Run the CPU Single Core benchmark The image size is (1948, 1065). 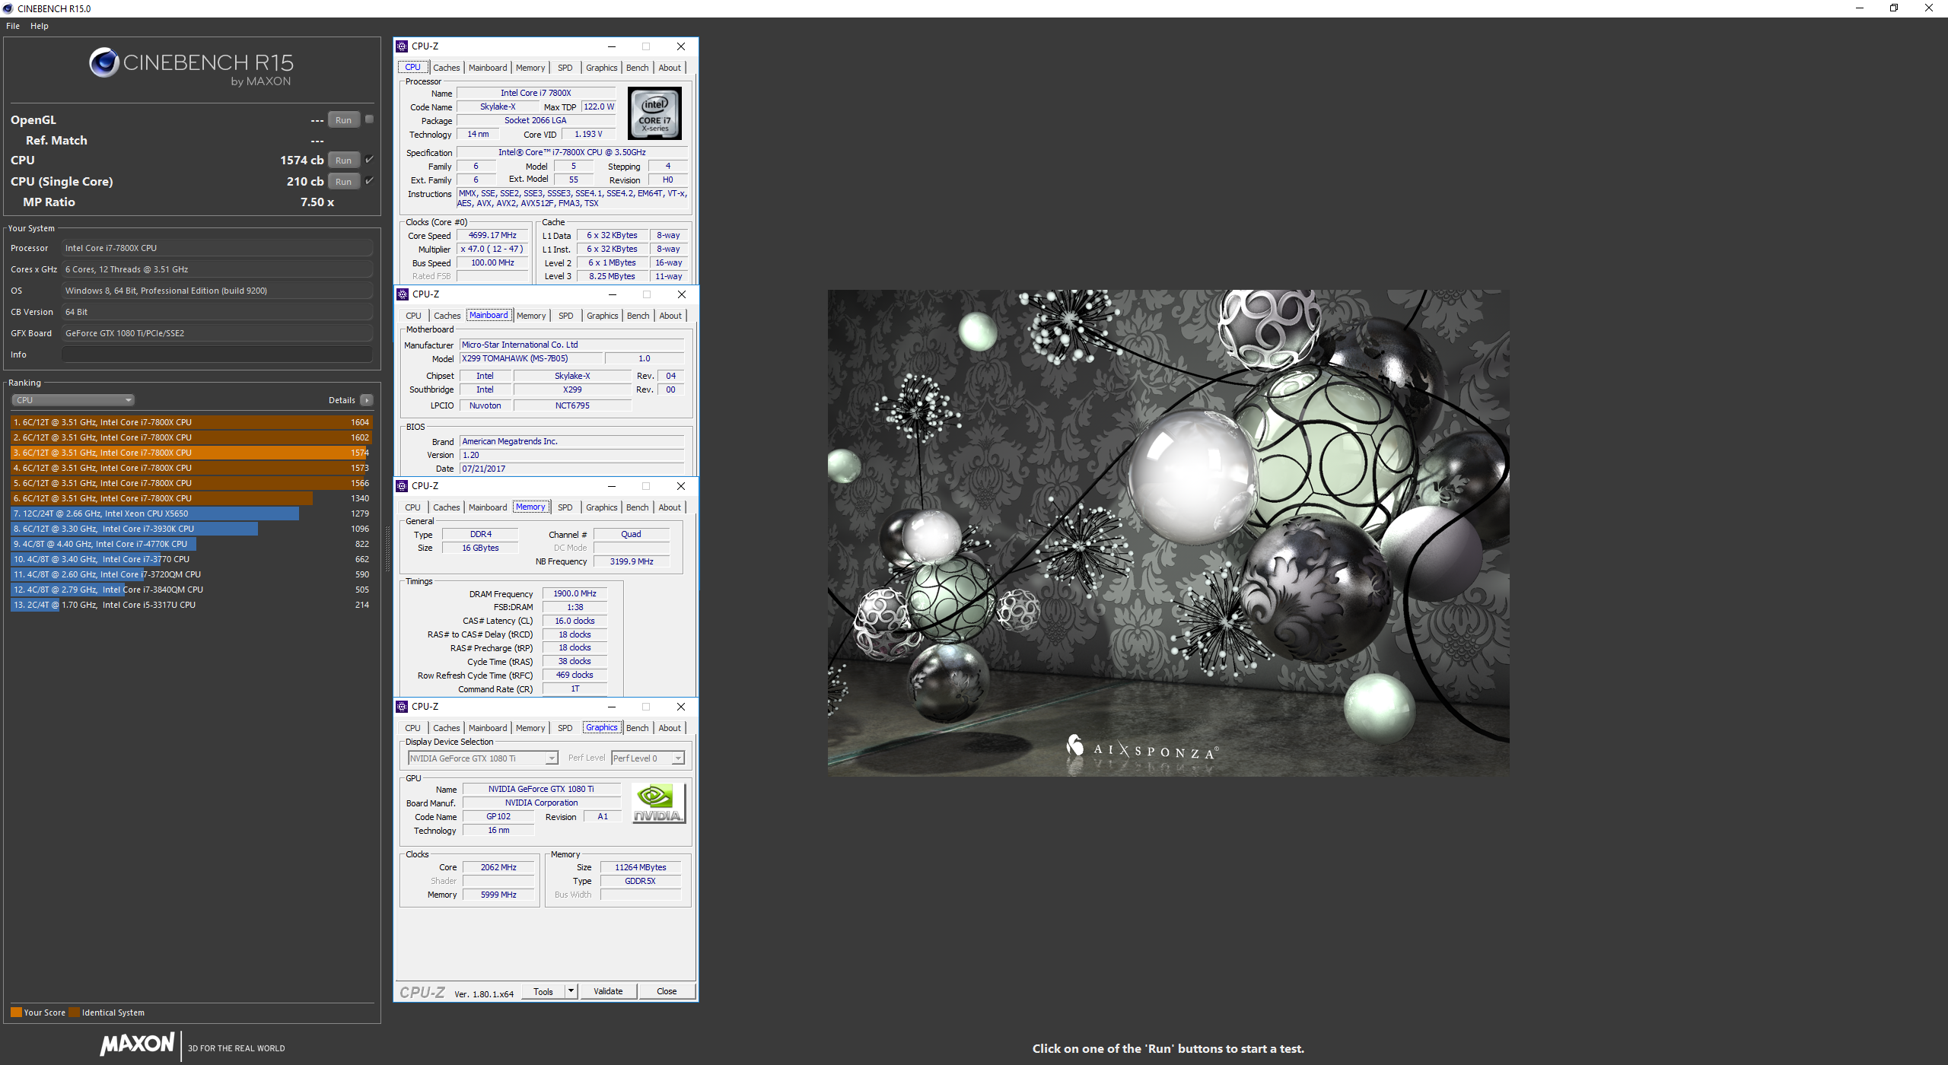tap(344, 182)
